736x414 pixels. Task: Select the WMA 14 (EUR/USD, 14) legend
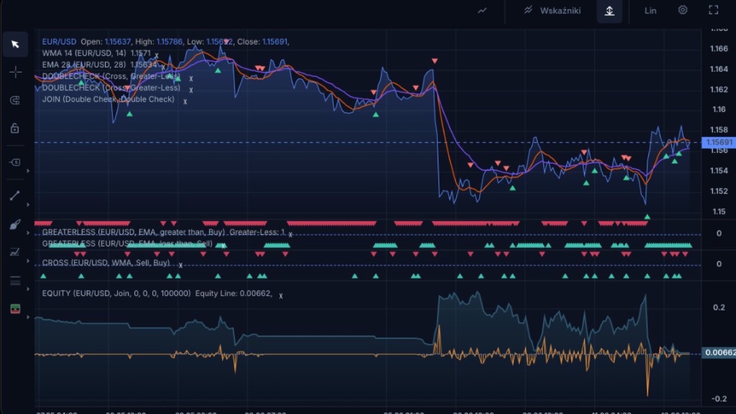(84, 53)
